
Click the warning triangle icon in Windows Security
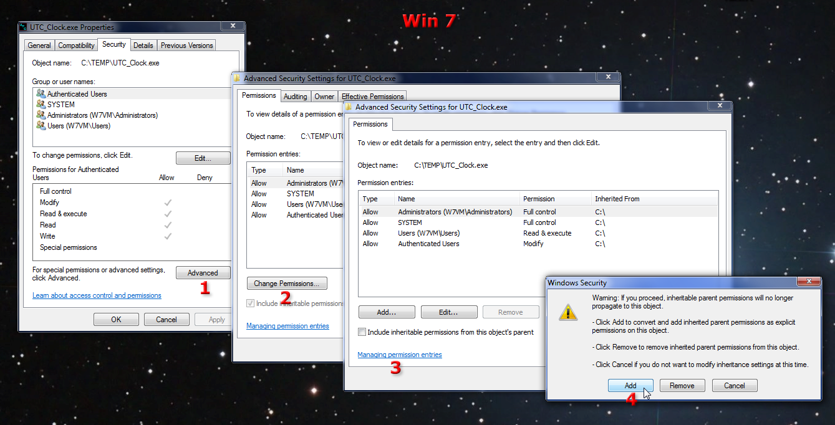coord(567,312)
